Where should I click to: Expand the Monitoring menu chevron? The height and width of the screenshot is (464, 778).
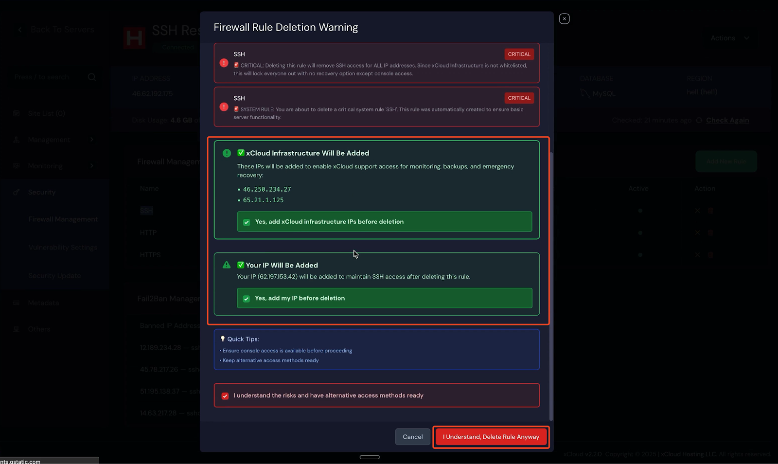92,165
